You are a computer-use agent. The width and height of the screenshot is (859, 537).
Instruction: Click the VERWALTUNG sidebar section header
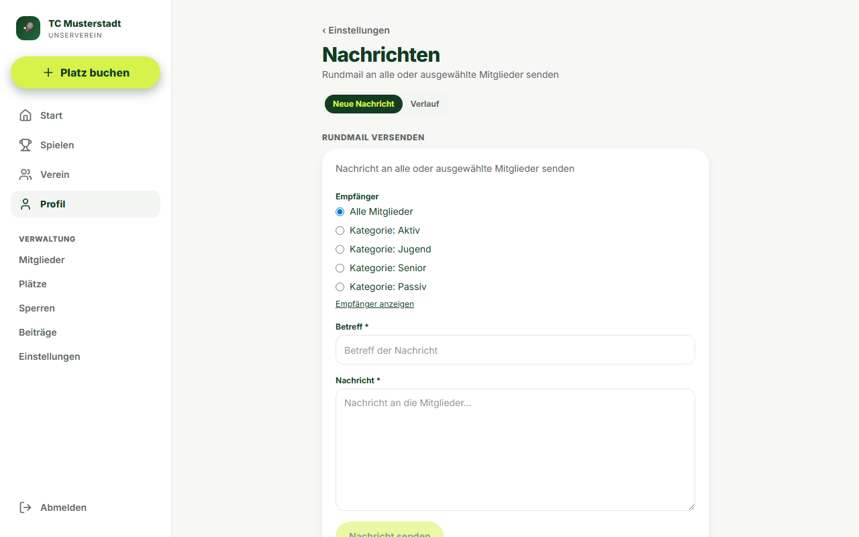pyautogui.click(x=47, y=239)
